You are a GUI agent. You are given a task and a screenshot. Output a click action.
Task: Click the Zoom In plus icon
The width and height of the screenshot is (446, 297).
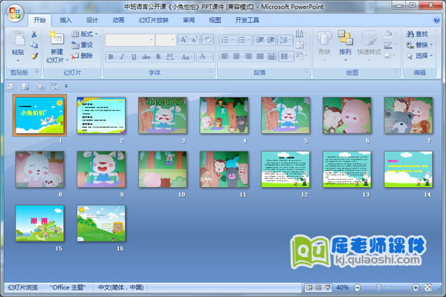coord(416,287)
